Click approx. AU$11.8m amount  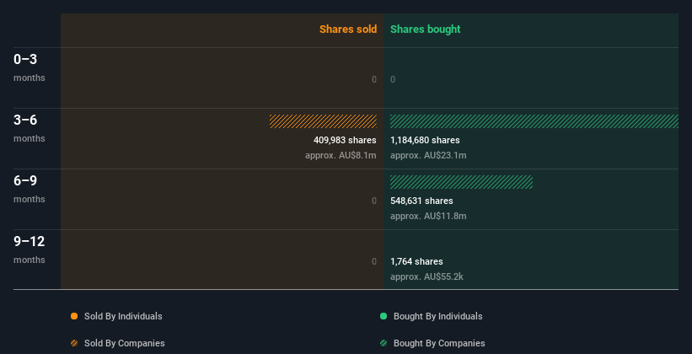[428, 216]
